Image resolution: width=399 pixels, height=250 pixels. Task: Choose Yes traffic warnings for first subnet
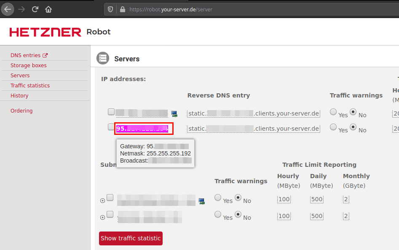218,197
